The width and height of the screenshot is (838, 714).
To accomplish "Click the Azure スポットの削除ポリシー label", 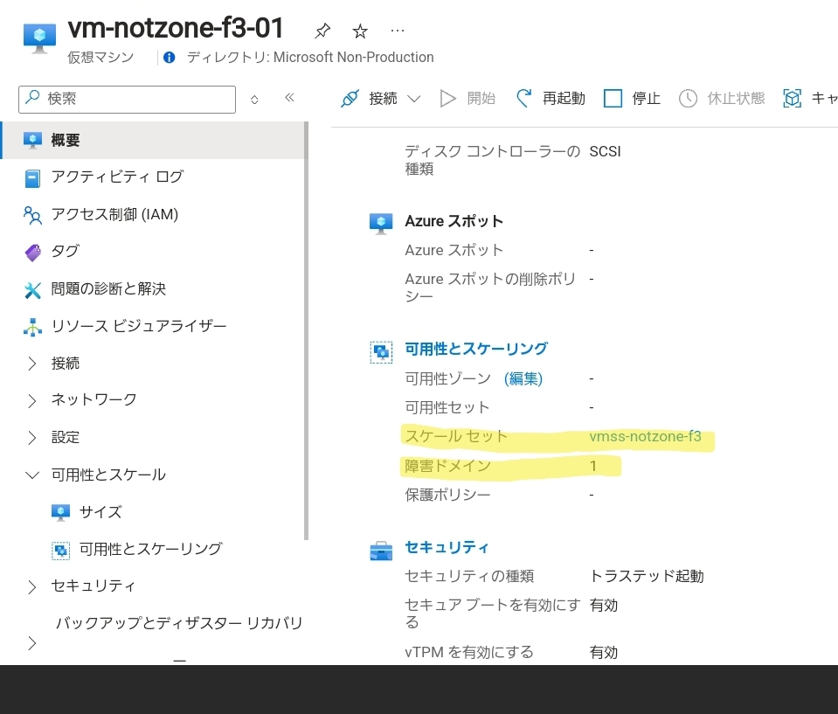I will 490,288.
